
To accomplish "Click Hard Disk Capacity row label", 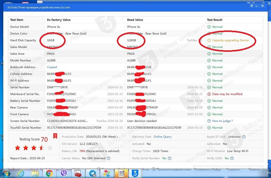I will pyautogui.click(x=23, y=40).
